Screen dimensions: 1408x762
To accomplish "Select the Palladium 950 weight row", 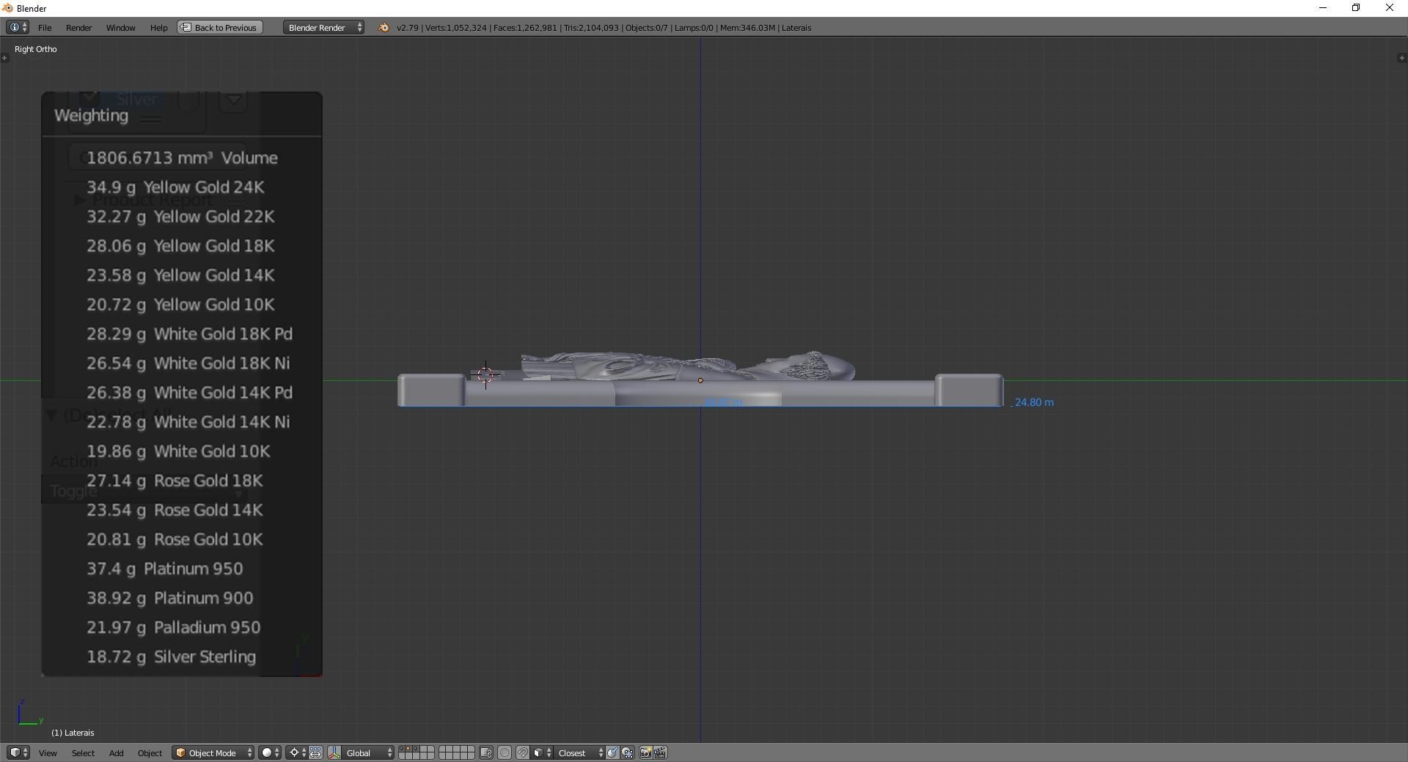I will (173, 626).
